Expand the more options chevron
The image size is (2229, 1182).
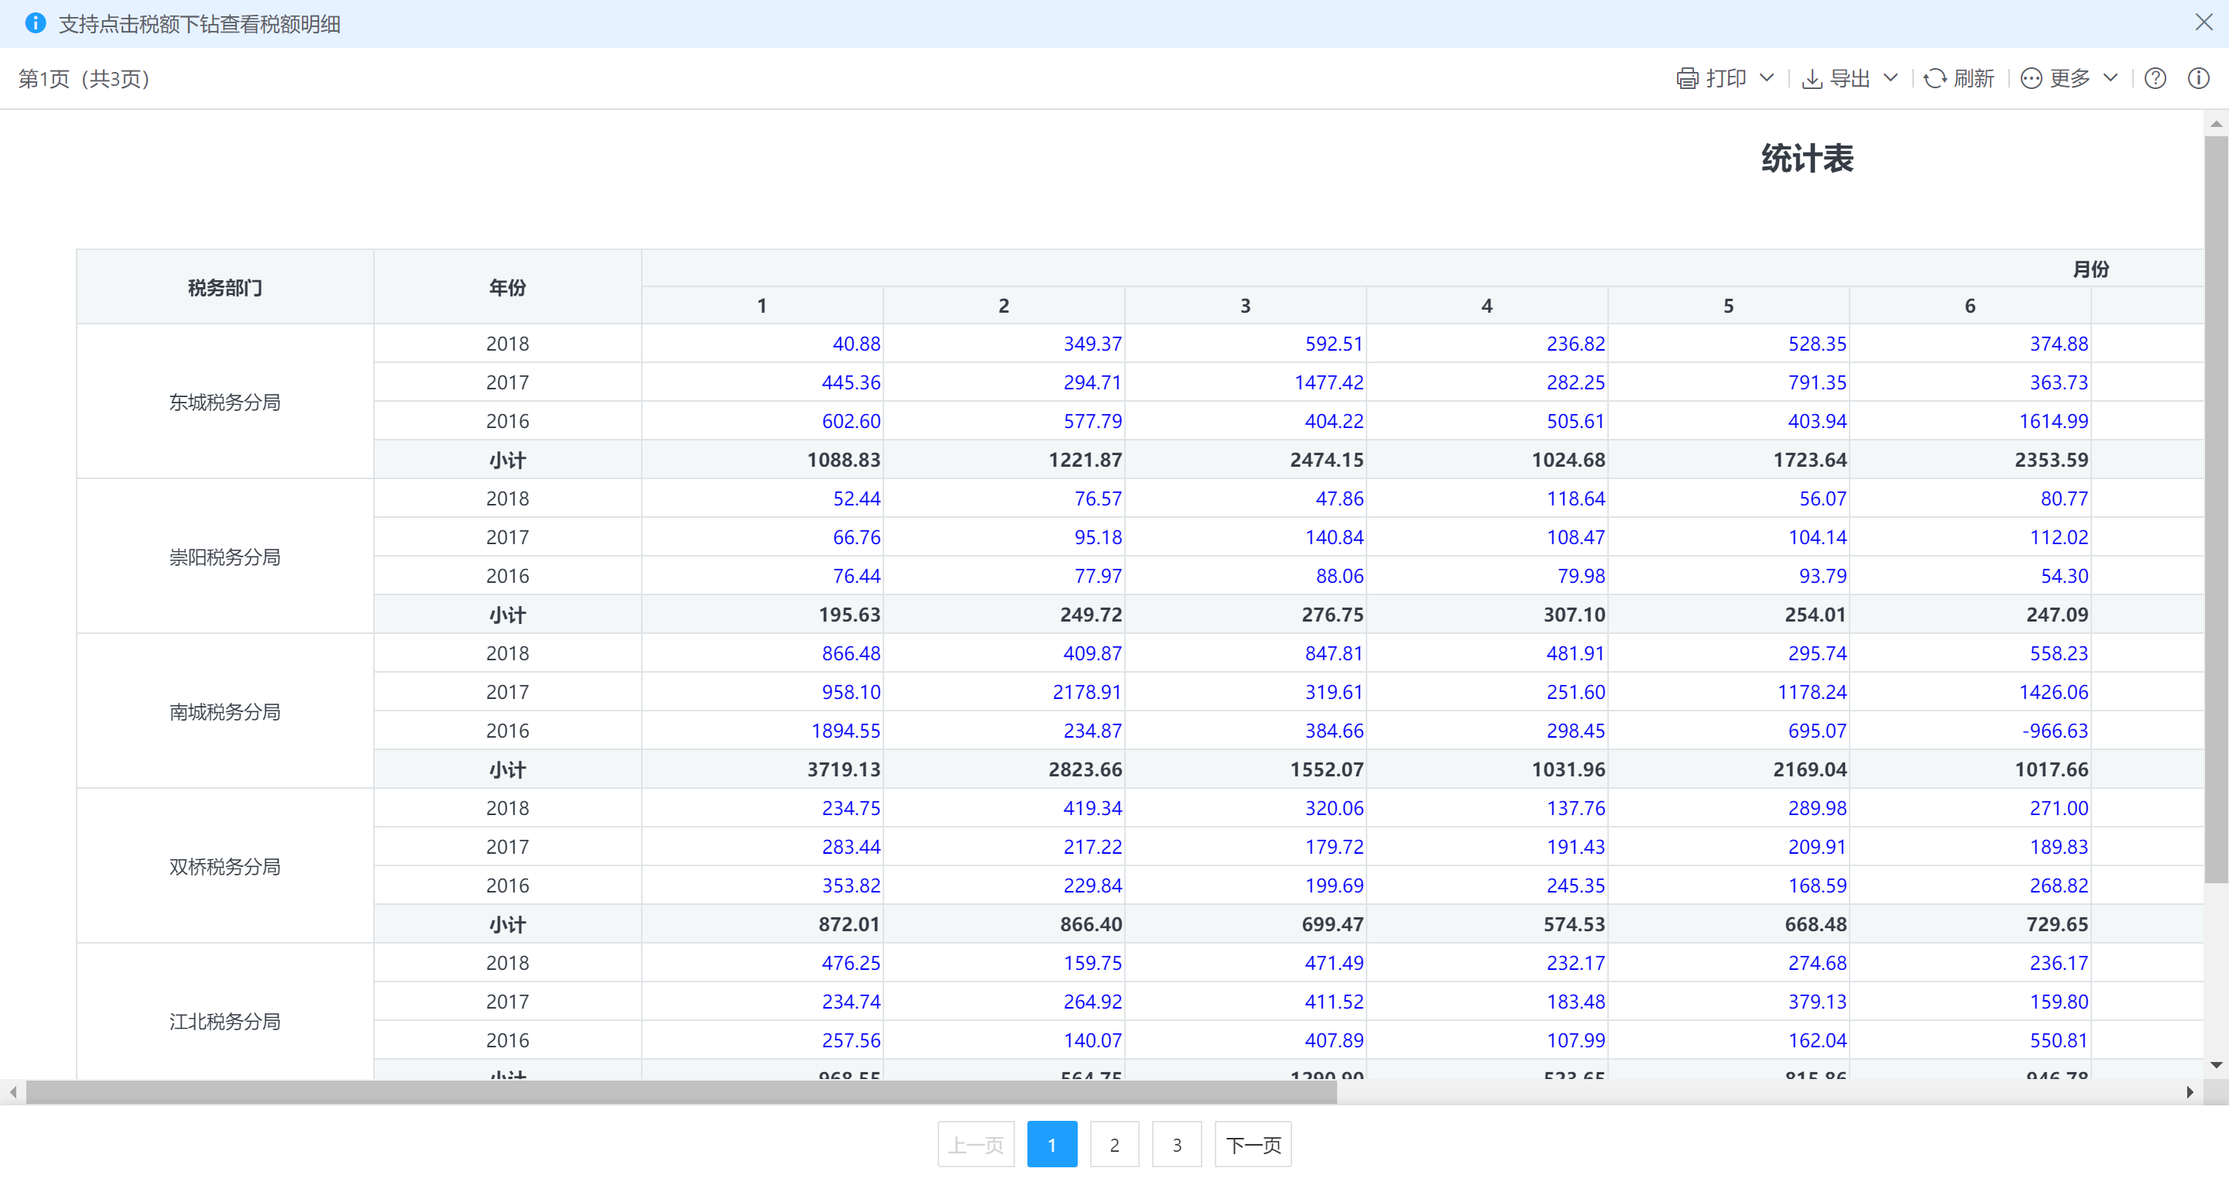[x=2111, y=78]
